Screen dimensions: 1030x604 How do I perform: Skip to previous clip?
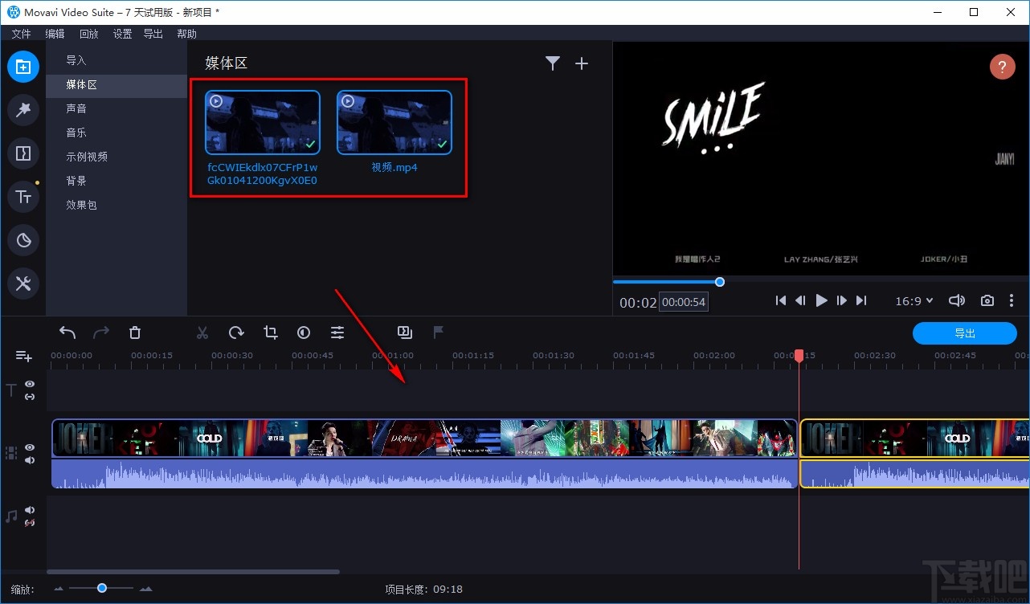[x=780, y=300]
